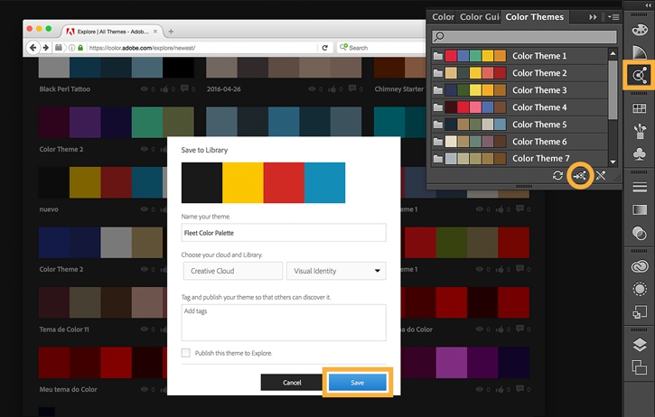Open the 'Tema de Color 11' theme title
This screenshot has width=655, height=417.
pos(64,329)
